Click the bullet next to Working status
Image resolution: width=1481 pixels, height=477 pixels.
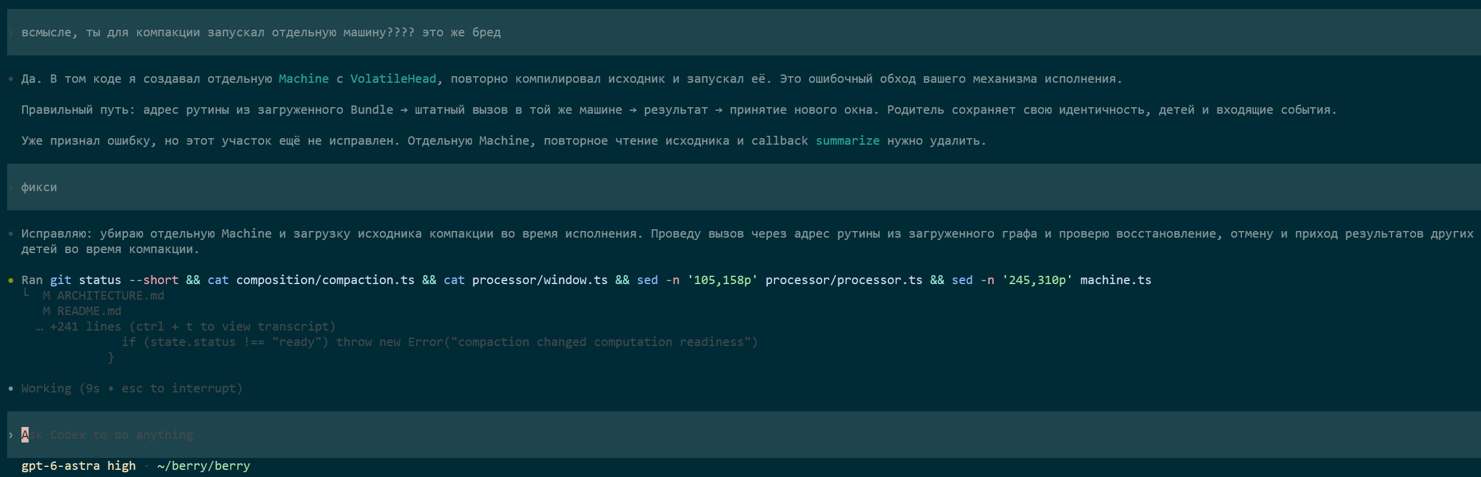point(11,389)
